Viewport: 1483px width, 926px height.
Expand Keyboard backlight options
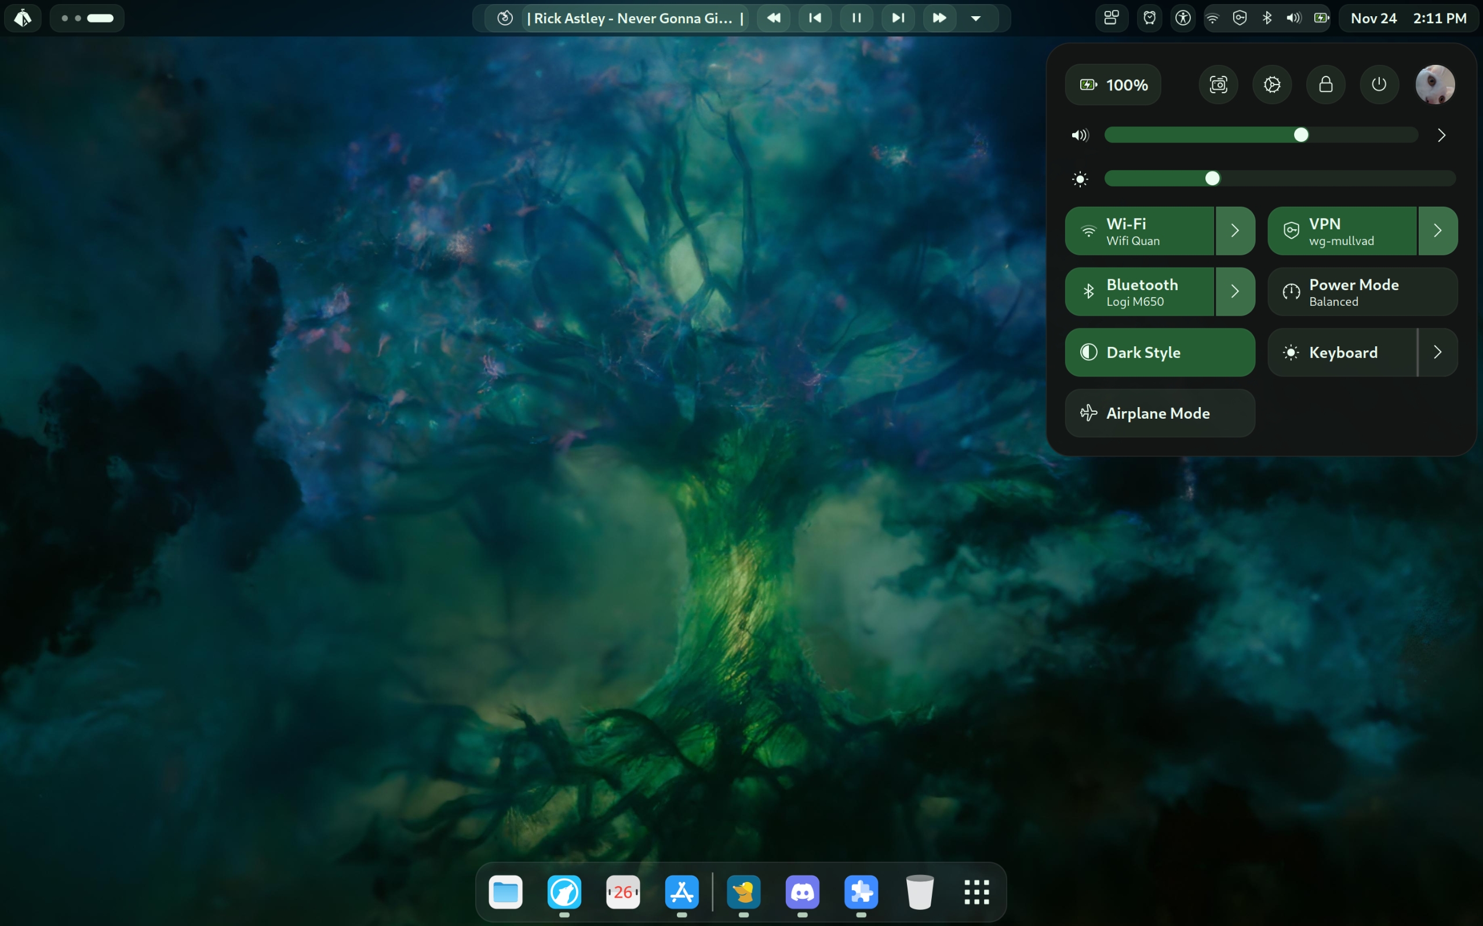tap(1437, 352)
